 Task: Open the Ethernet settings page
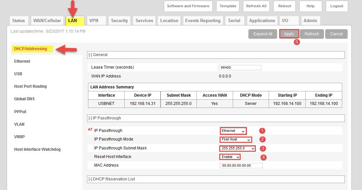[x=22, y=61]
